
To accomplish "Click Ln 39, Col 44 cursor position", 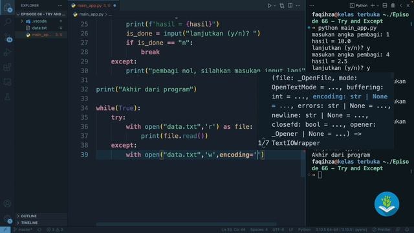I will (233, 230).
